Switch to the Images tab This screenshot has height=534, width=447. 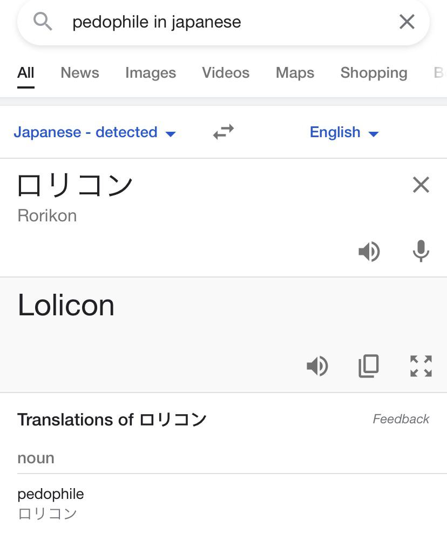[x=151, y=72]
